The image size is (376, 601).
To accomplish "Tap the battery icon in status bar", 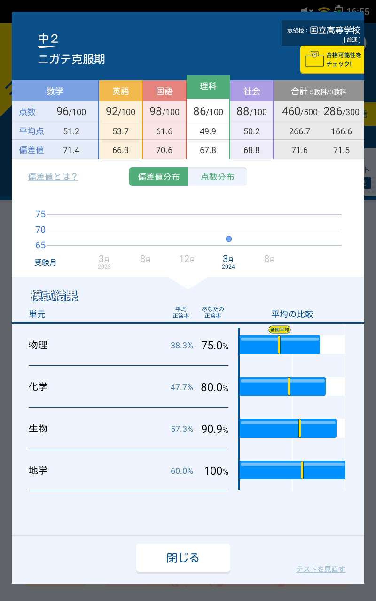I will click(338, 10).
